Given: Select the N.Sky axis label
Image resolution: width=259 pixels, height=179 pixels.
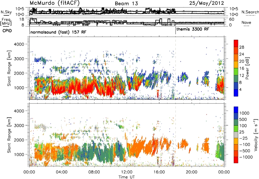Looking at the screenshot, I should pos(6,12).
